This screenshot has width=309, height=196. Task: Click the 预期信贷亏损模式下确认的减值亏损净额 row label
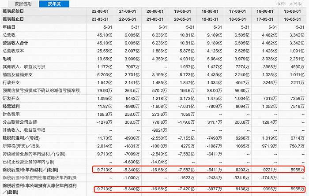pyautogui.click(x=41, y=90)
